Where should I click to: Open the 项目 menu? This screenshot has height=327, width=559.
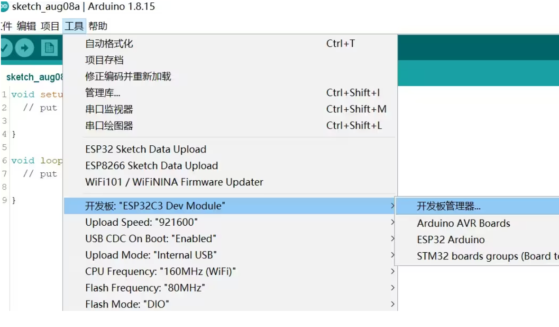tap(50, 26)
